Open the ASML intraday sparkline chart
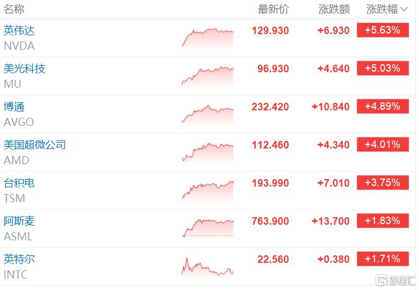This screenshot has height=290, width=419. point(208,228)
